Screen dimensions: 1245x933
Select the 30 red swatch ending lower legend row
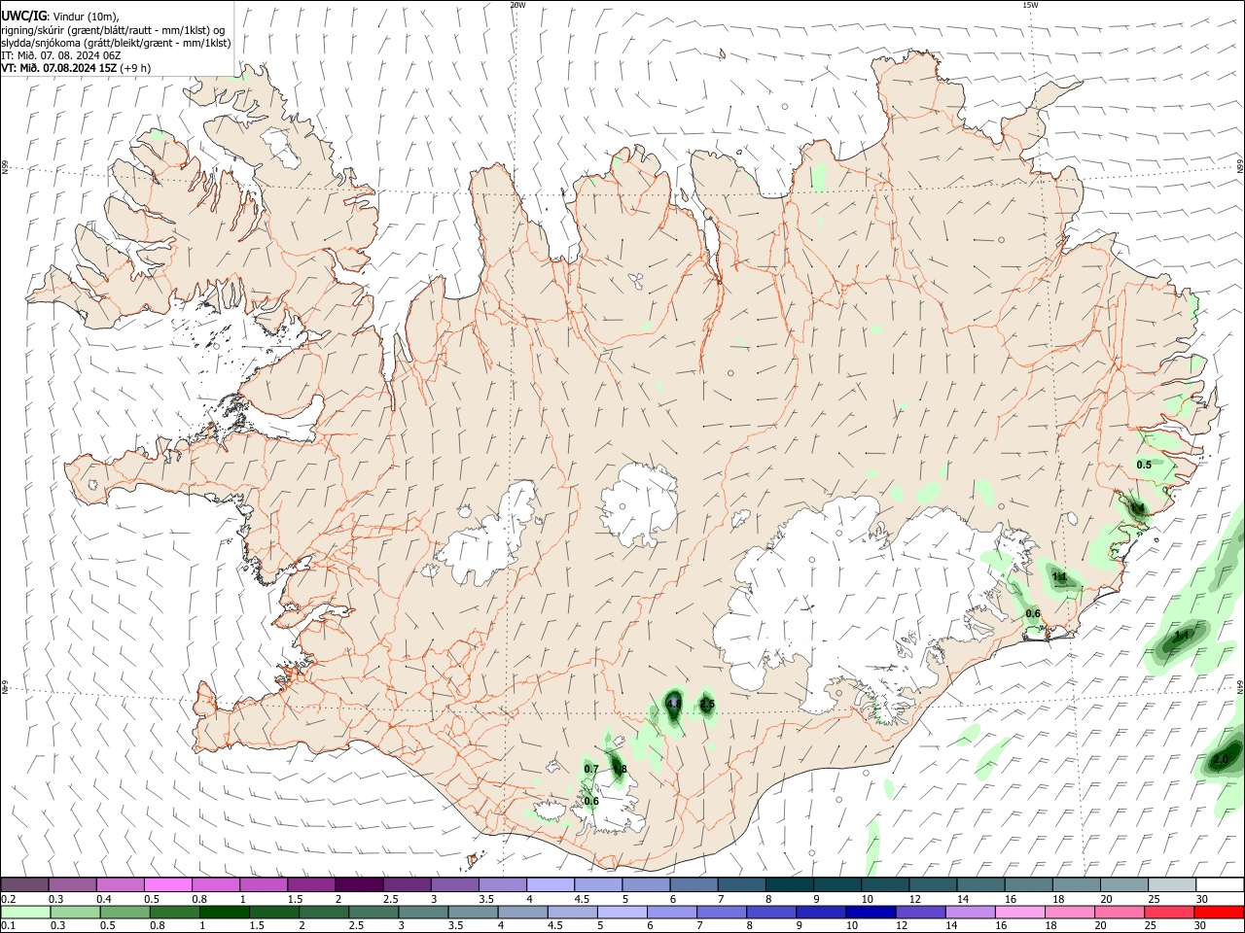[x=1220, y=912]
